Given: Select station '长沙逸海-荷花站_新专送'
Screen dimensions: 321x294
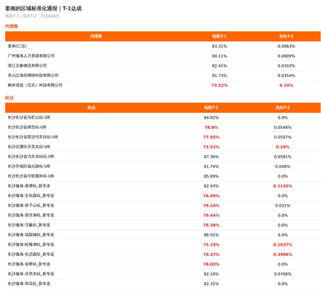Looking at the screenshot, I should [29, 284].
